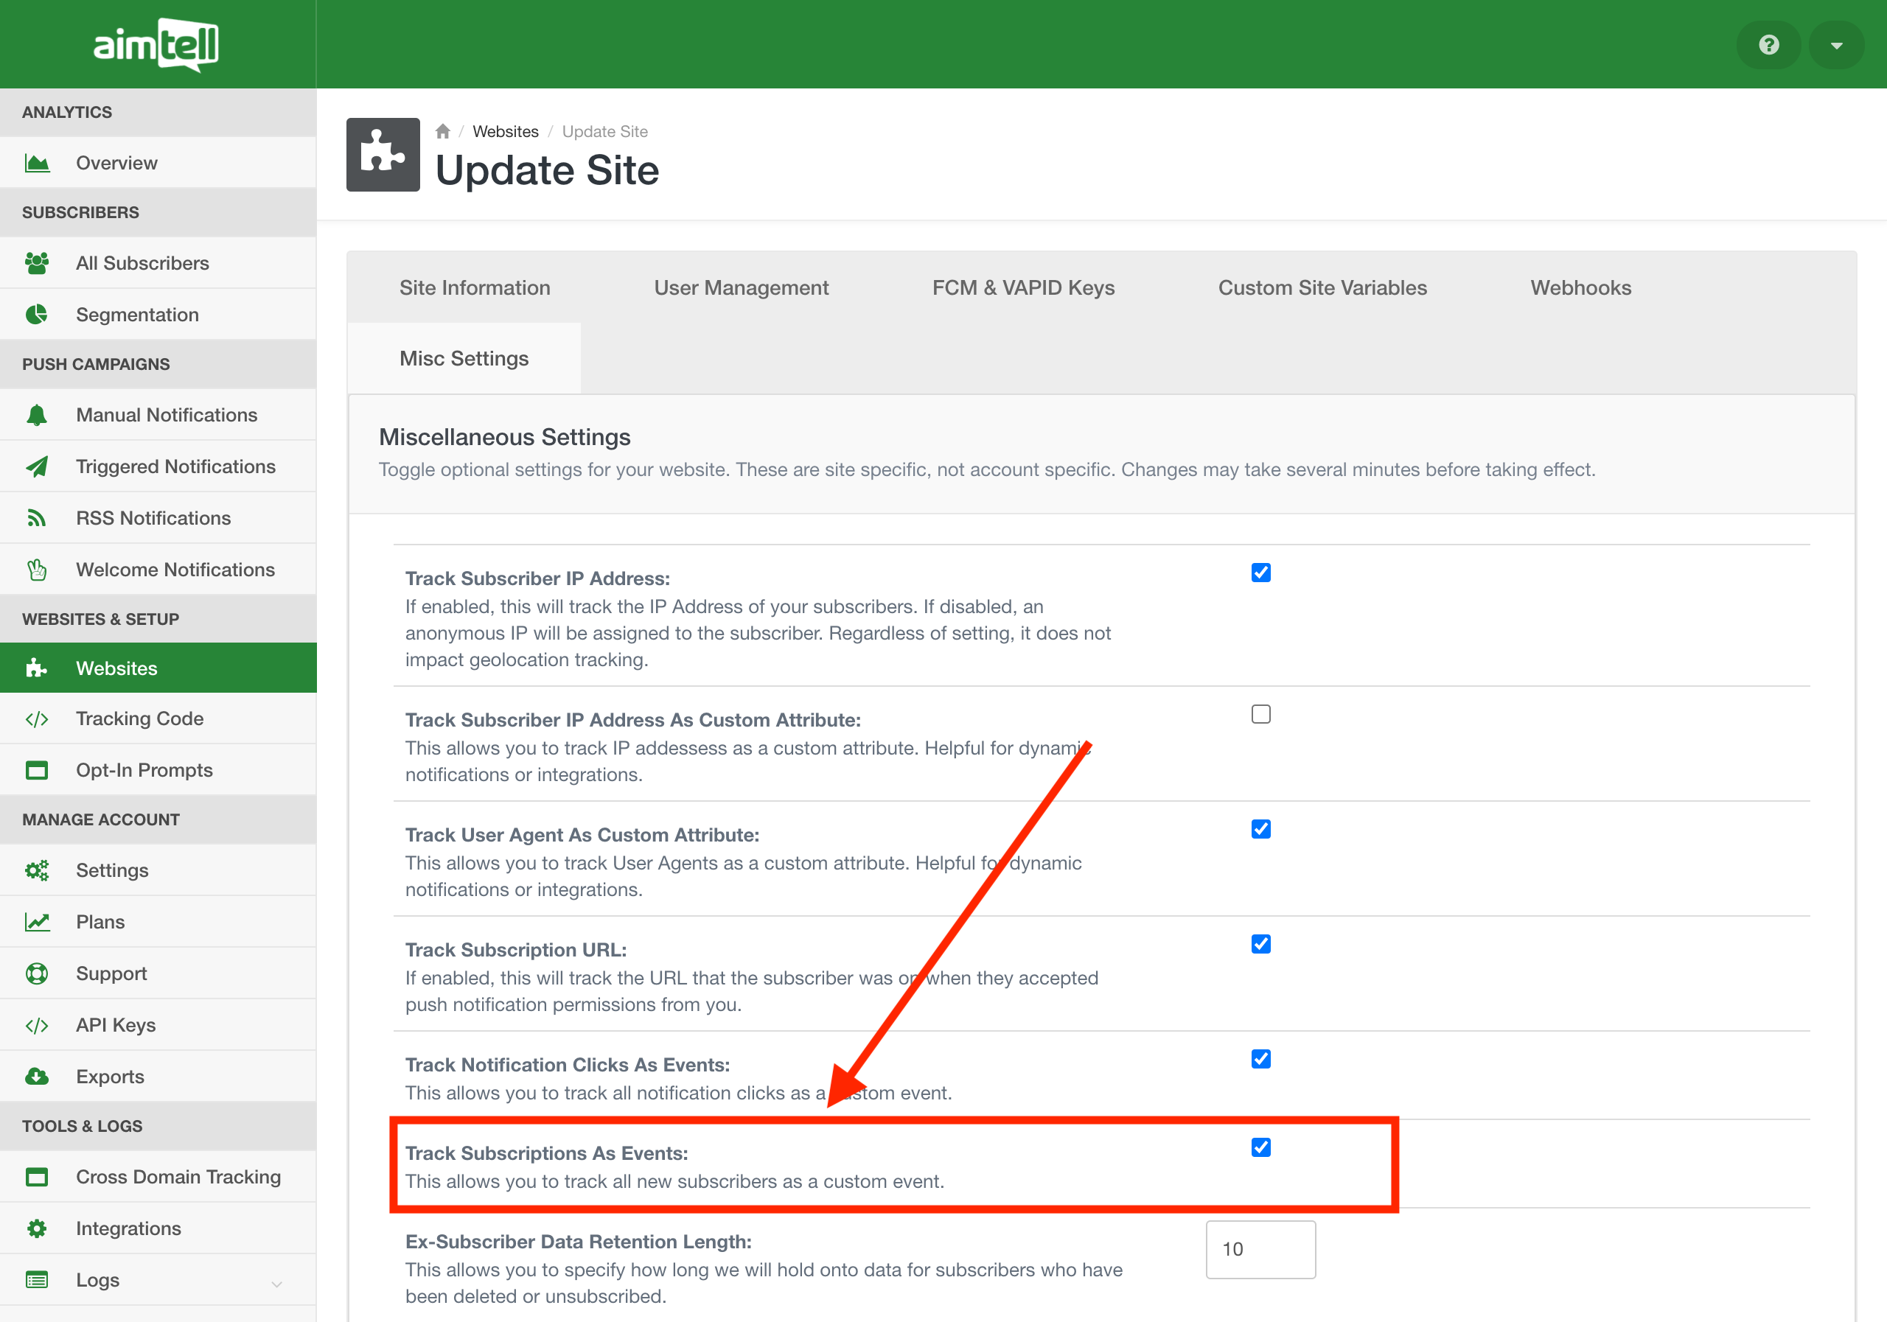Open Exports cloud download item
The height and width of the screenshot is (1322, 1887).
coord(109,1077)
